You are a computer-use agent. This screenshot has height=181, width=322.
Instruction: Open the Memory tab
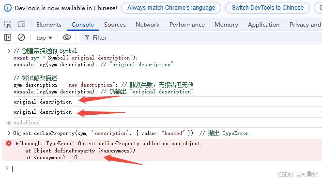tap(226, 25)
